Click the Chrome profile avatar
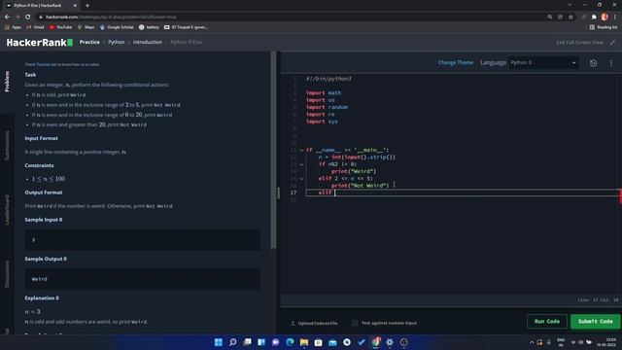The image size is (622, 350). pos(605,17)
